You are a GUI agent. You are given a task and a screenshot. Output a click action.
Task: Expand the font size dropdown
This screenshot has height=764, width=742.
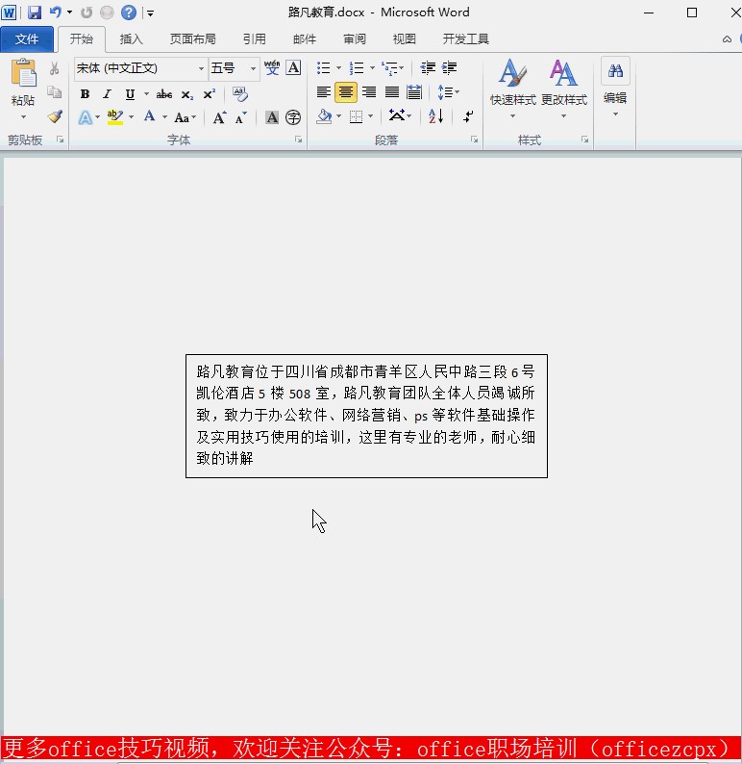pyautogui.click(x=253, y=68)
